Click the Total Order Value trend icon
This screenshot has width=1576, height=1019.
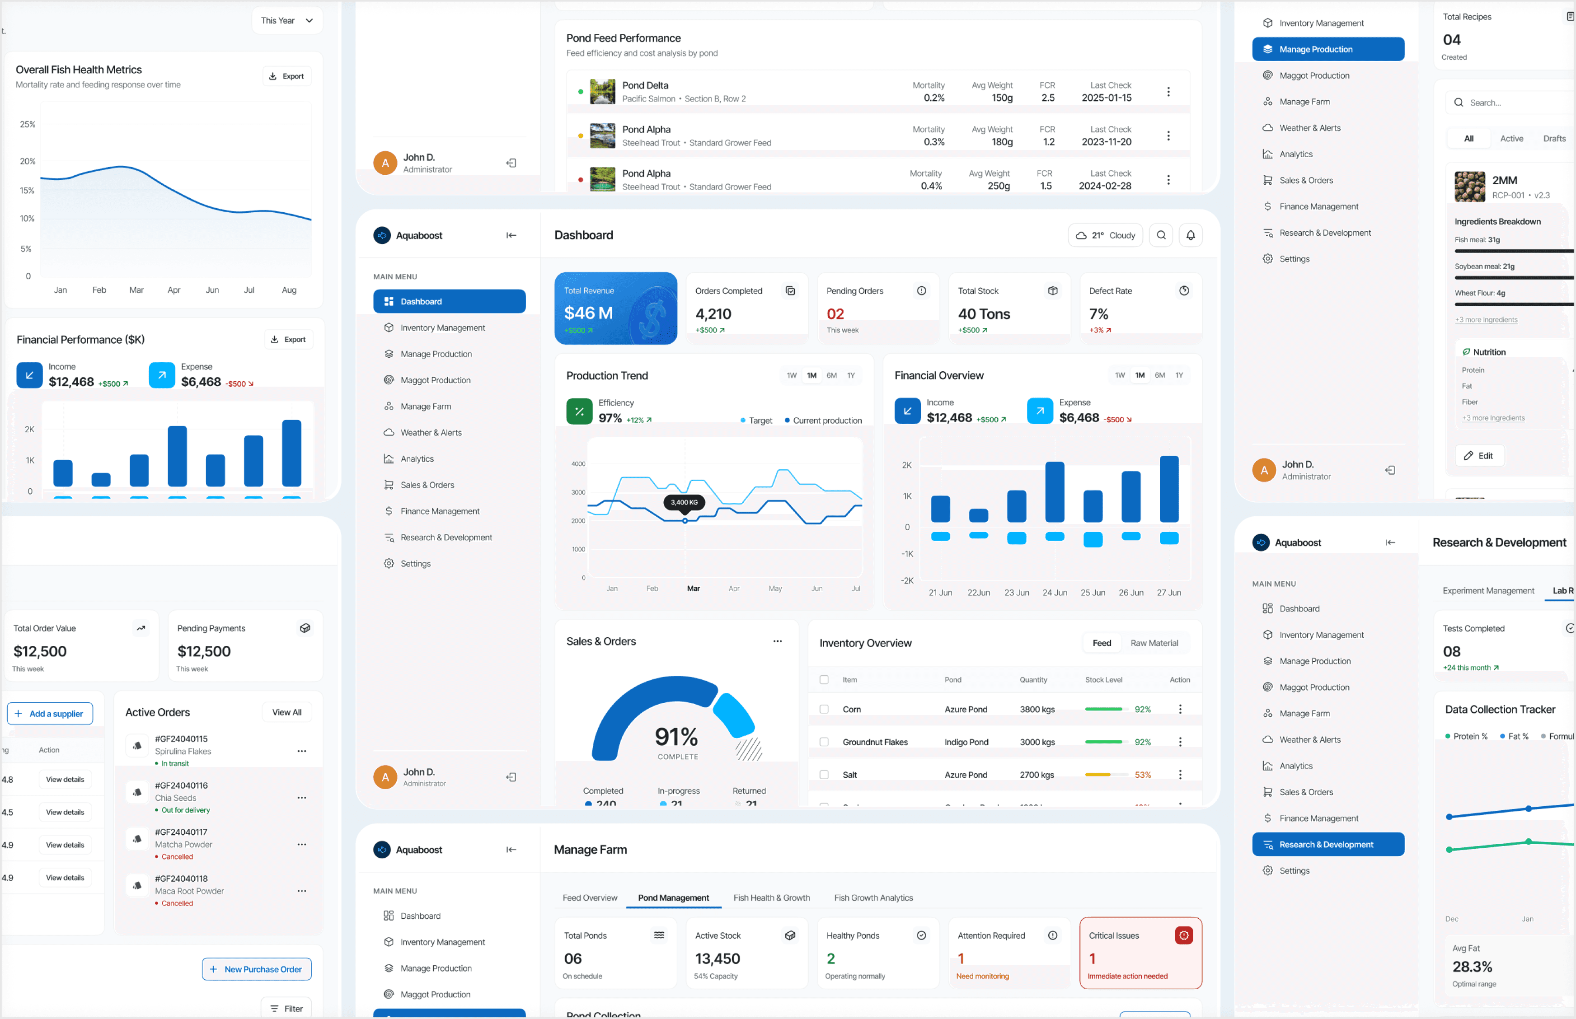[141, 628]
